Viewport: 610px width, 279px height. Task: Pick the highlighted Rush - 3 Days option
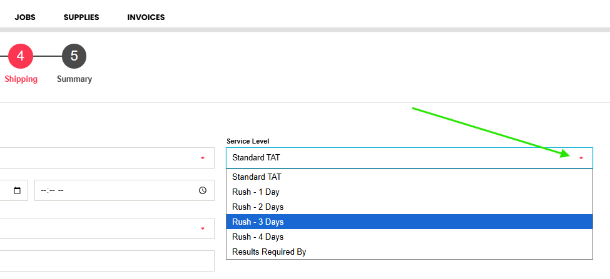click(x=409, y=222)
